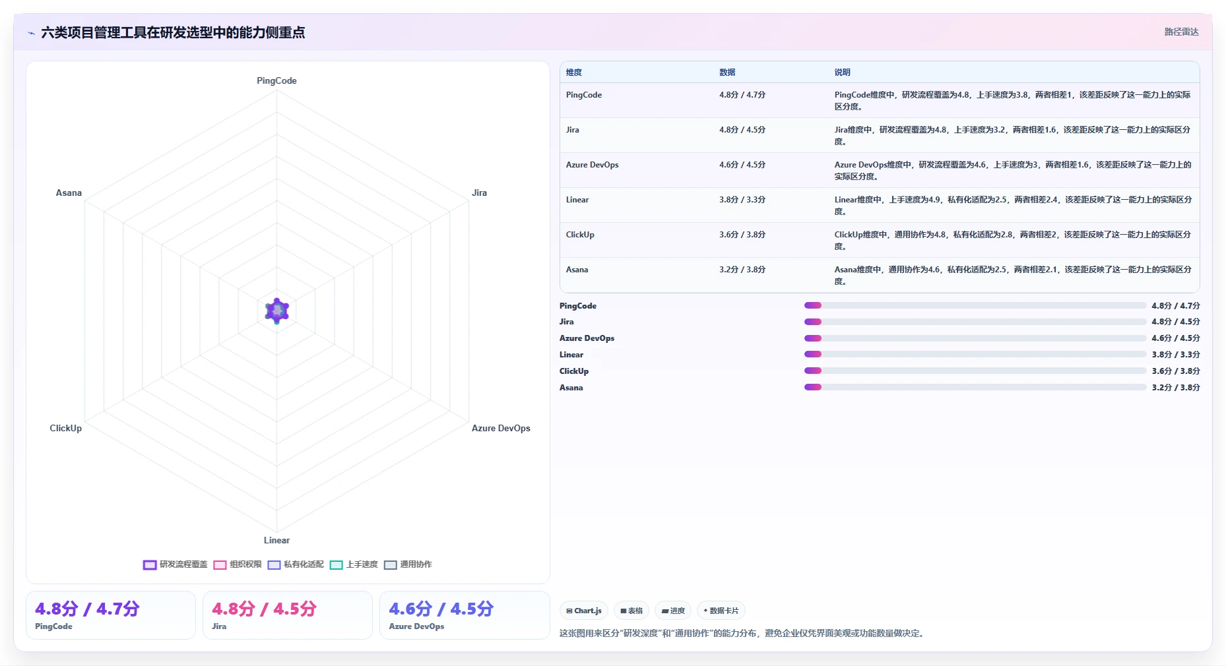
Task: Select the ClickUp progress bar
Action: pyautogui.click(x=975, y=371)
